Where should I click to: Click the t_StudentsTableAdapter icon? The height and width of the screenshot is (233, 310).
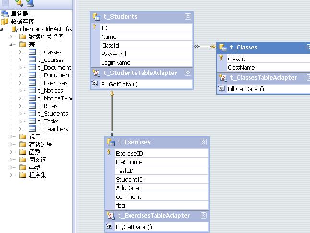tap(96, 73)
